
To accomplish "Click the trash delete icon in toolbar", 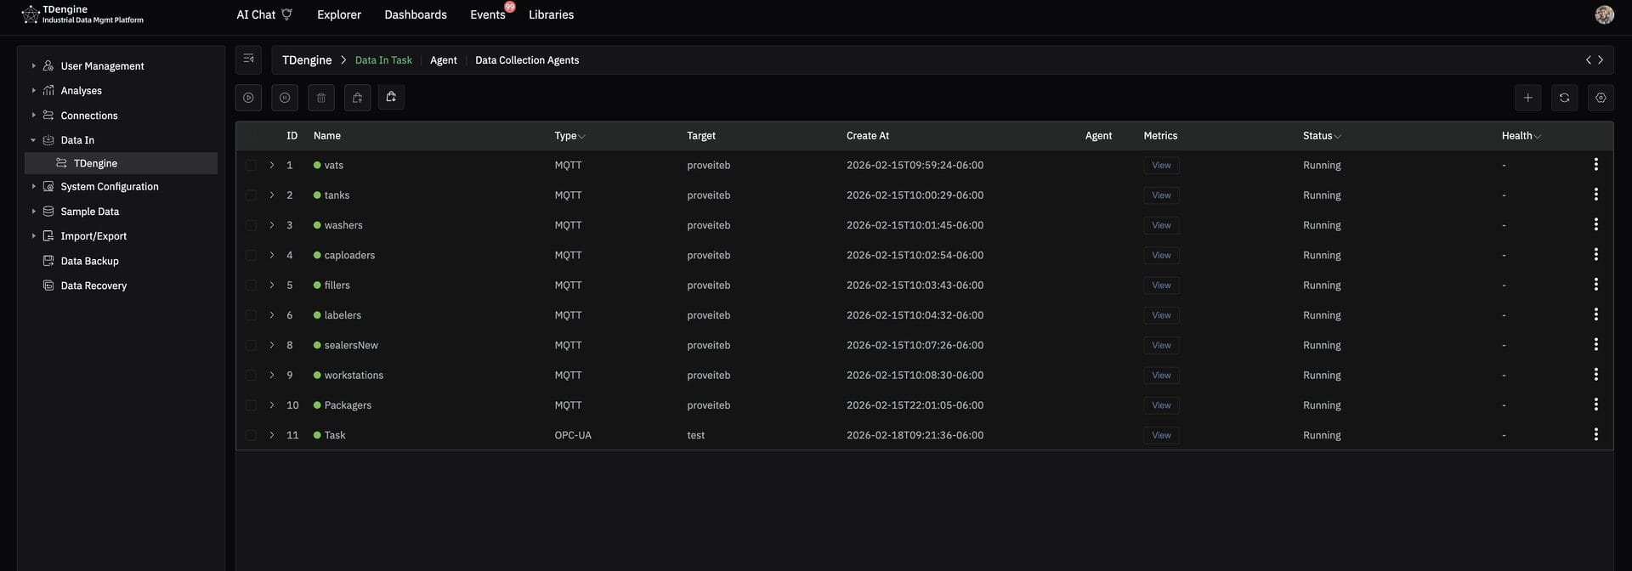I will (321, 98).
